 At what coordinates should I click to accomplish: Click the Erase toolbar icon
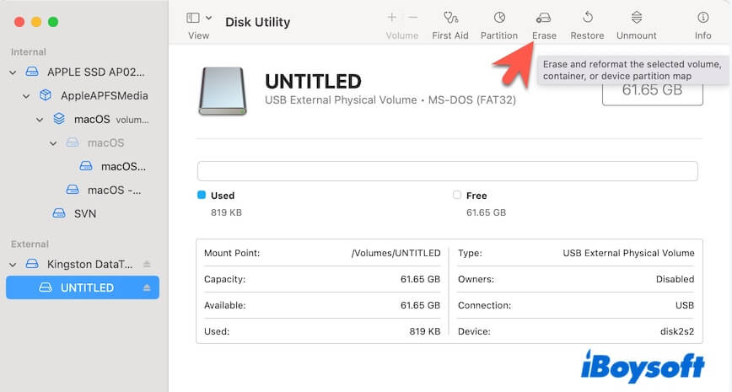(544, 18)
